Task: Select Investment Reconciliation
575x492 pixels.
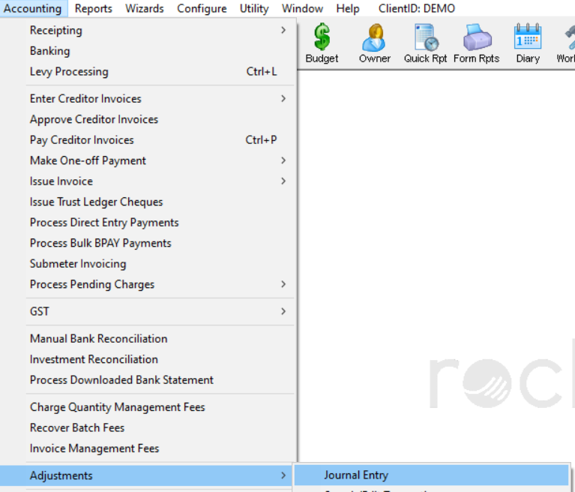Action: point(148,358)
